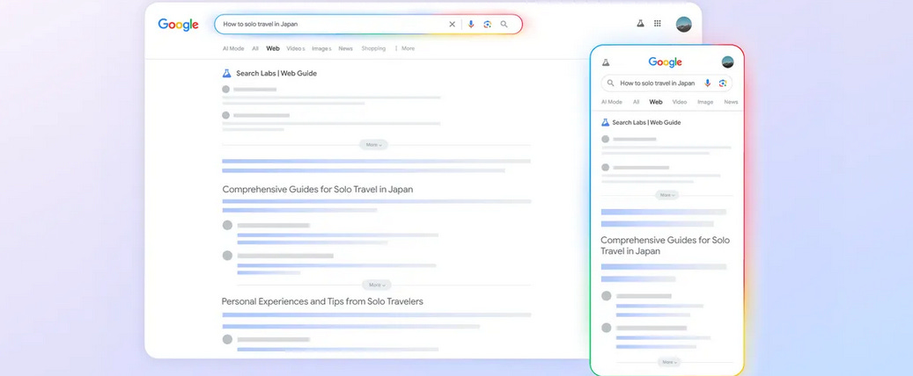Open the mobile profile avatar

pos(727,62)
